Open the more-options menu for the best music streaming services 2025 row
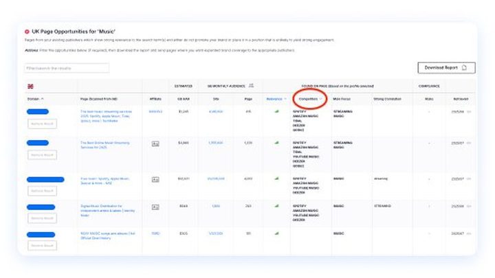 (x=469, y=112)
